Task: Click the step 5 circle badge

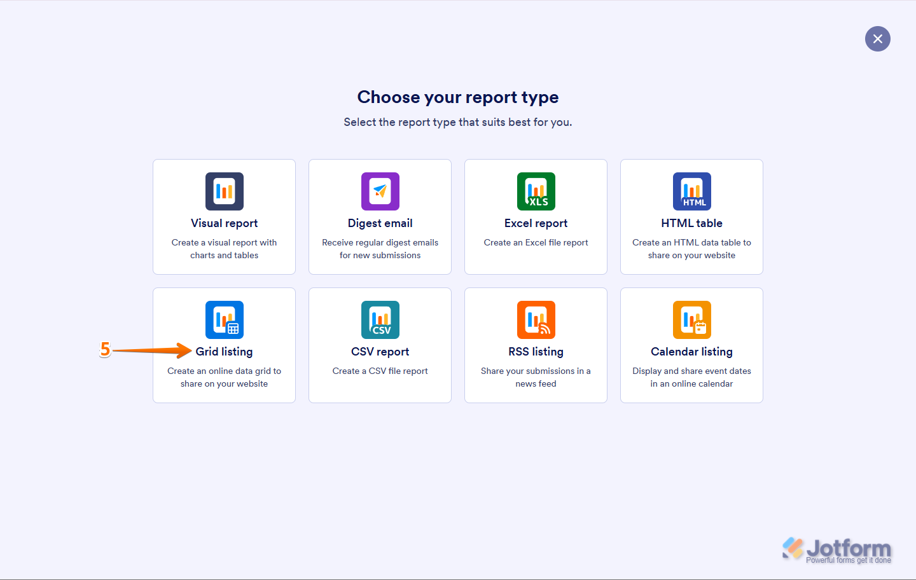Action: click(x=104, y=350)
